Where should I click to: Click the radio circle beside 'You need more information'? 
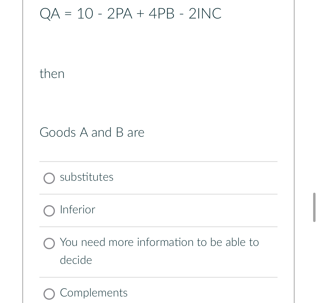[49, 244]
